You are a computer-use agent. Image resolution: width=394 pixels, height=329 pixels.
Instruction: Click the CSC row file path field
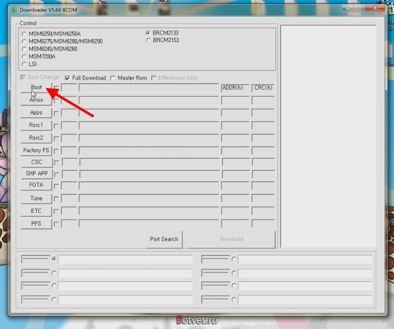(x=150, y=162)
